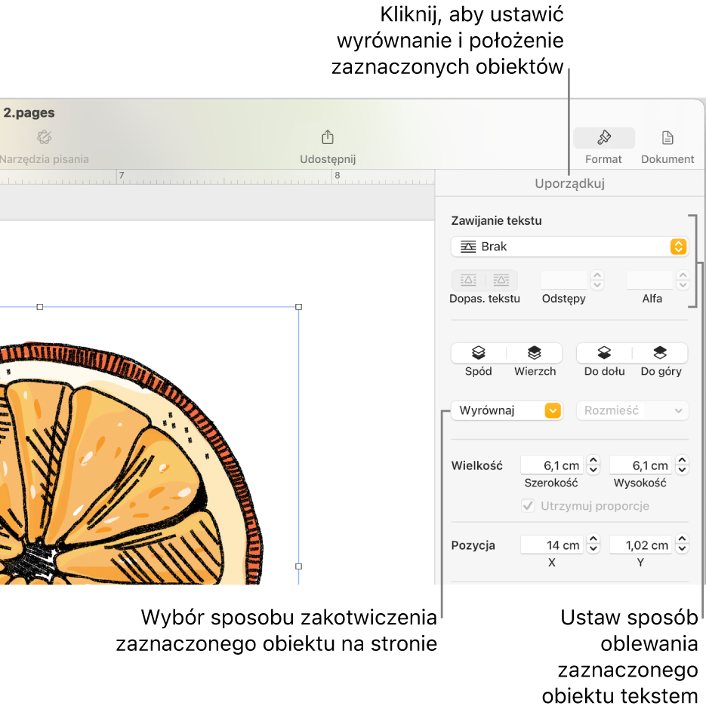
Task: Select right text fit option under Dopas. tekstu
Action: [501, 280]
